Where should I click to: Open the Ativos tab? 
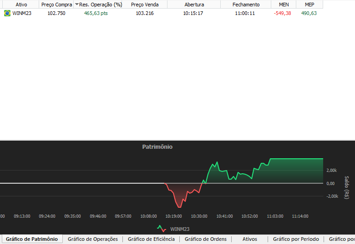click(x=250, y=239)
